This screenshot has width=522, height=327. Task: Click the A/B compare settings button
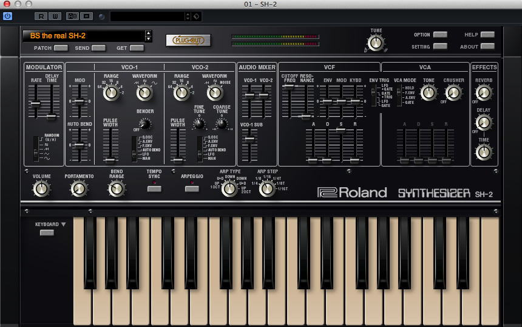[x=72, y=16]
